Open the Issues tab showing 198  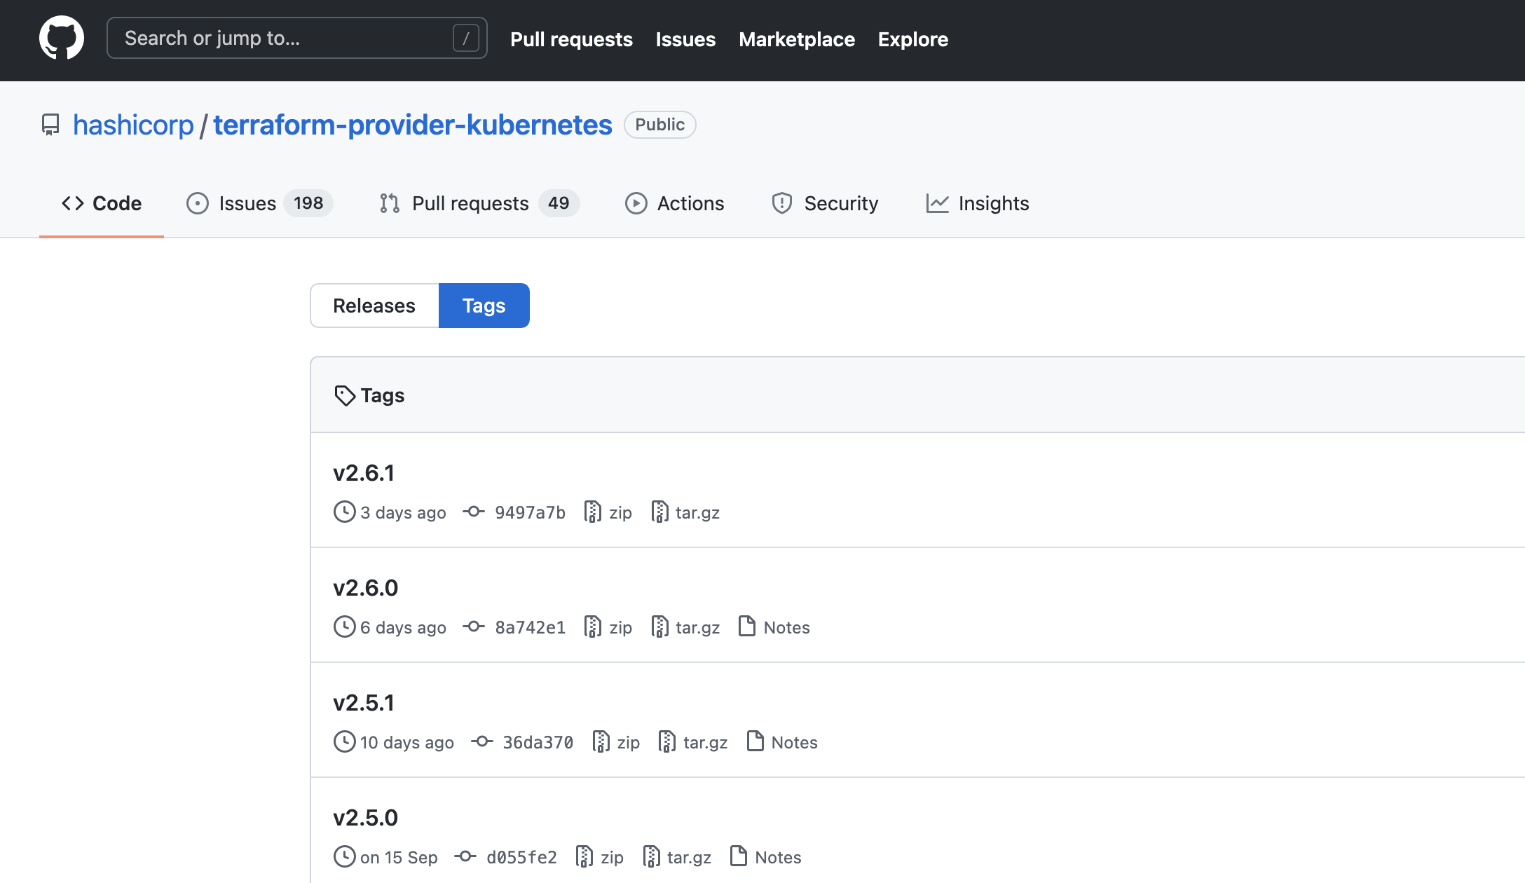[246, 203]
